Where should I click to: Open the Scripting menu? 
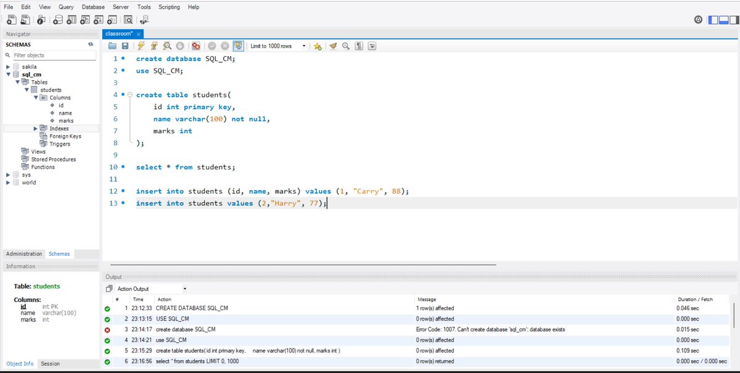[169, 7]
